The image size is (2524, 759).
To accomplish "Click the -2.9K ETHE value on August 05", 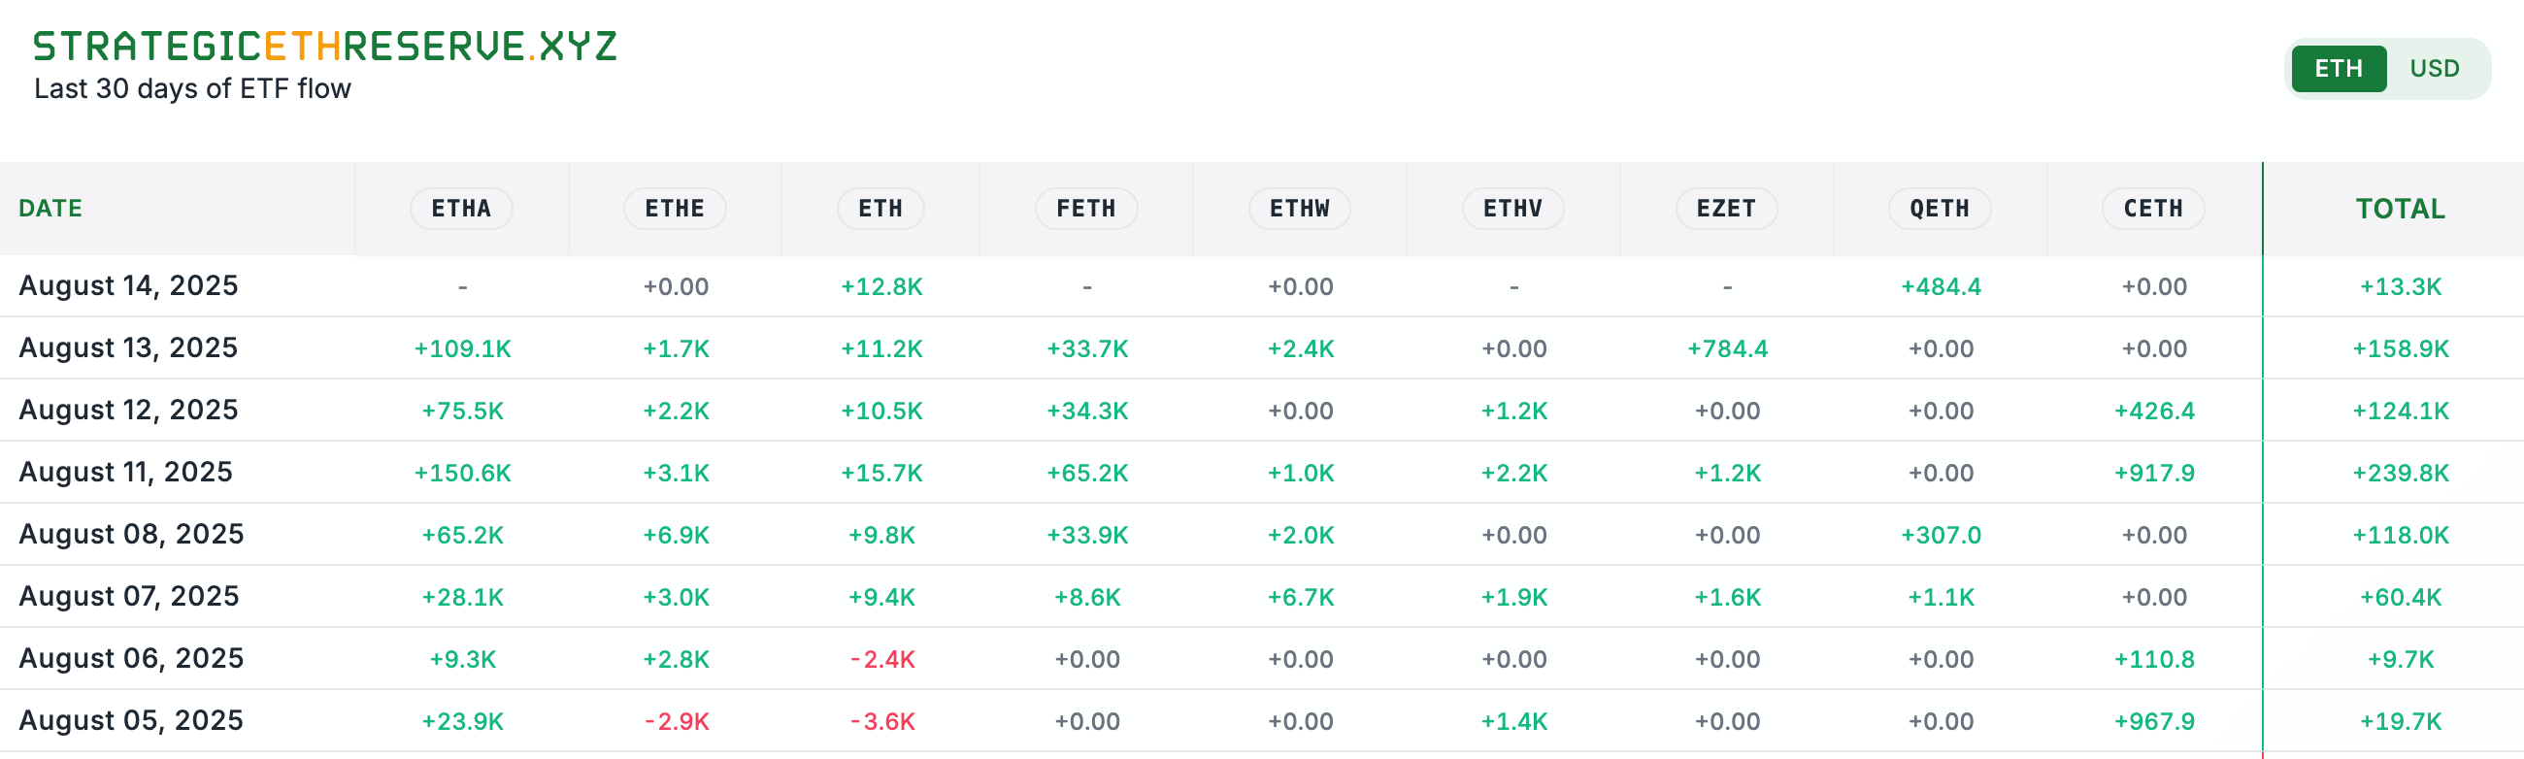I will 676,722.
